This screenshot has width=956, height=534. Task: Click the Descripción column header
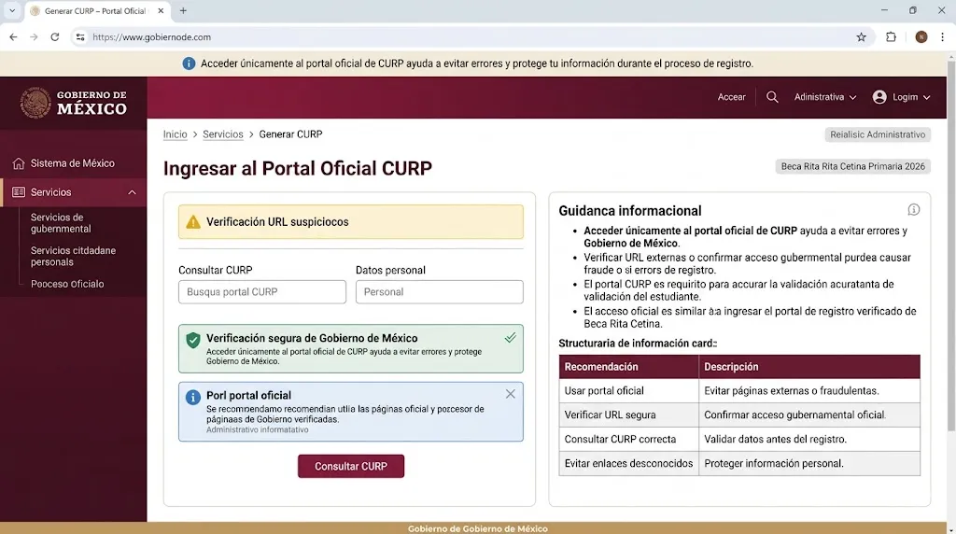809,367
